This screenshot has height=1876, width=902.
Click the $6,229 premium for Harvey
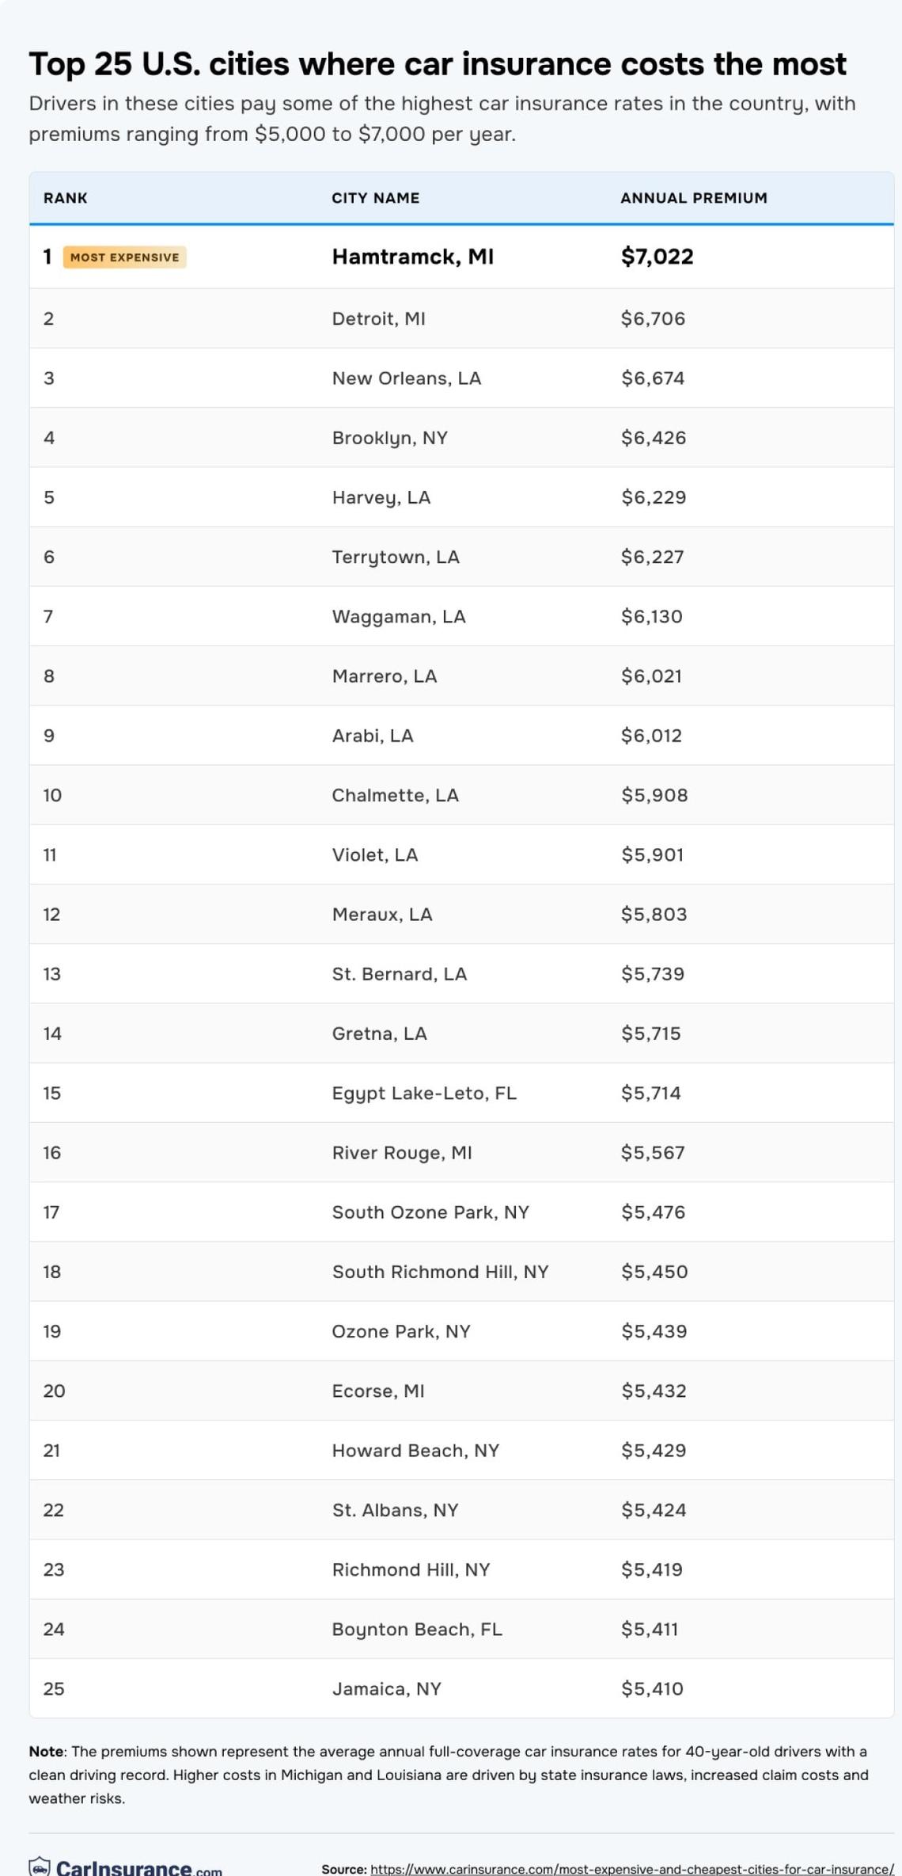[x=653, y=497]
